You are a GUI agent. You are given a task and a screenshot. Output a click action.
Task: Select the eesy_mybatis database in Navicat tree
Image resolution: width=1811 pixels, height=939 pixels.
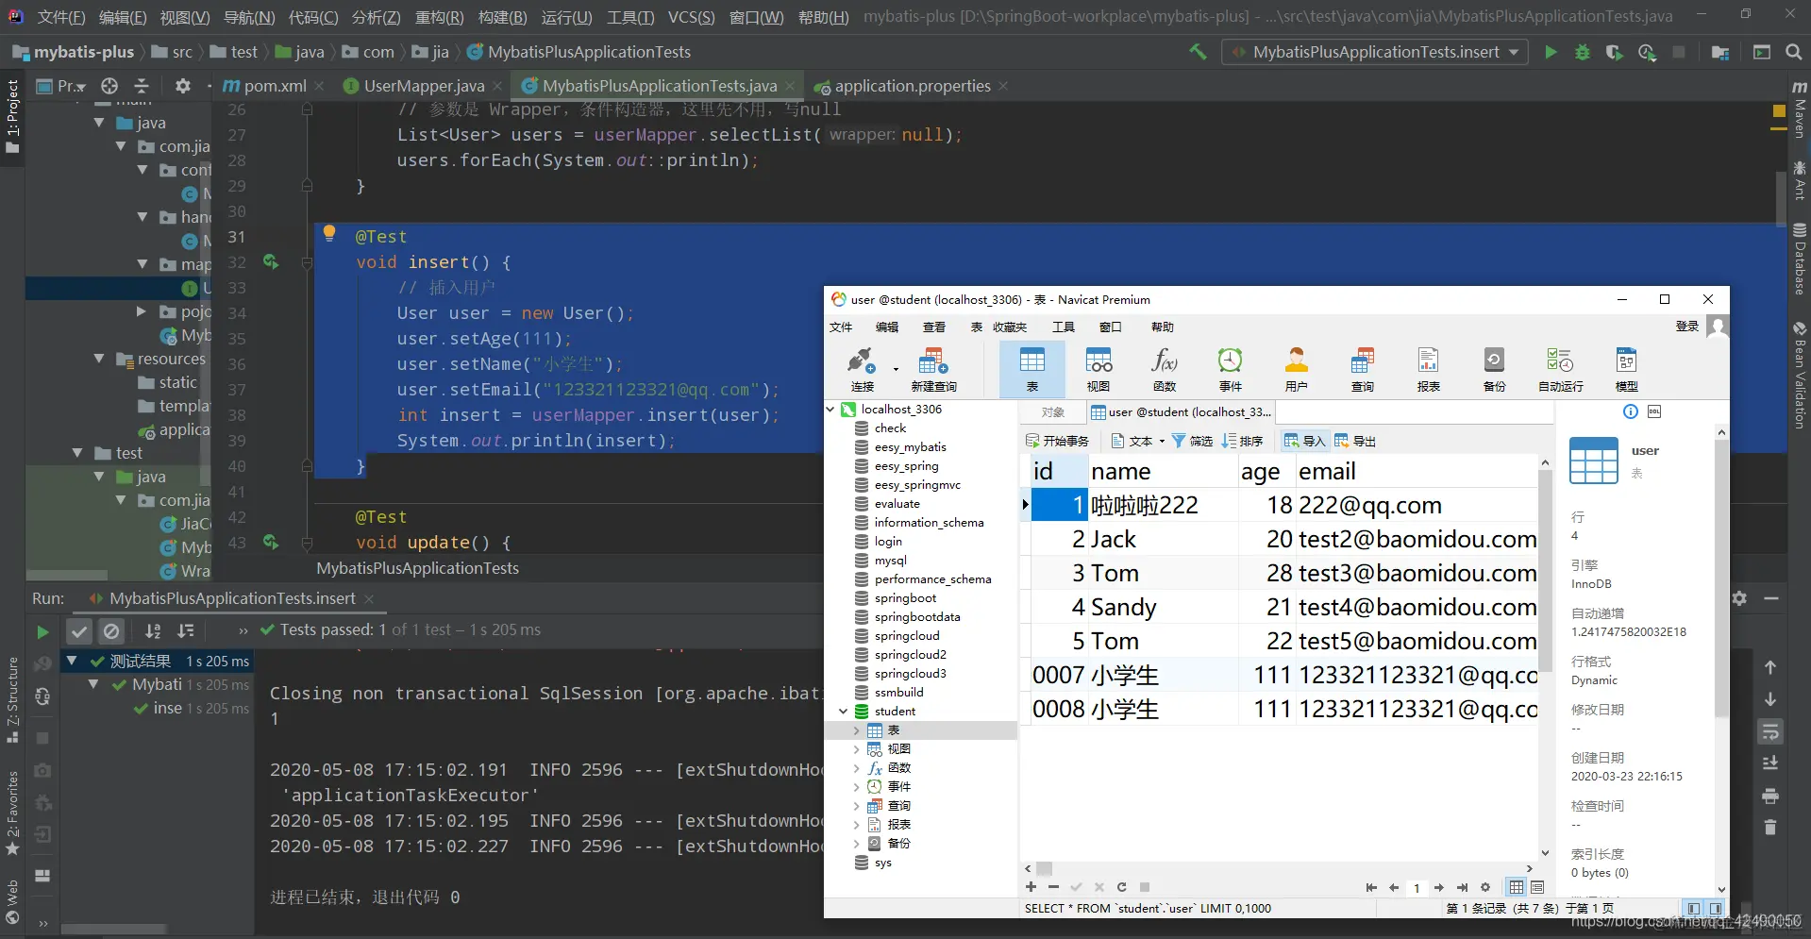[x=910, y=447]
